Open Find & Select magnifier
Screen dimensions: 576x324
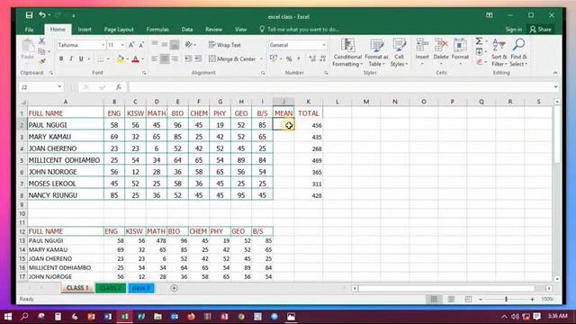(518, 52)
